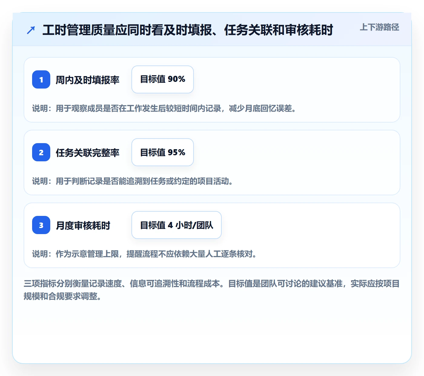The image size is (424, 376).
Task: Click the 目标值 90% pill
Action: click(x=163, y=79)
